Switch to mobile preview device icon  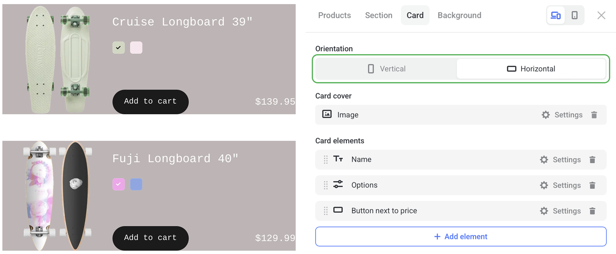(574, 15)
